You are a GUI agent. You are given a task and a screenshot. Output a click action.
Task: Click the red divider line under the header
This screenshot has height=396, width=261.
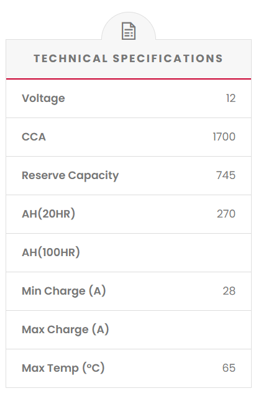tap(129, 79)
